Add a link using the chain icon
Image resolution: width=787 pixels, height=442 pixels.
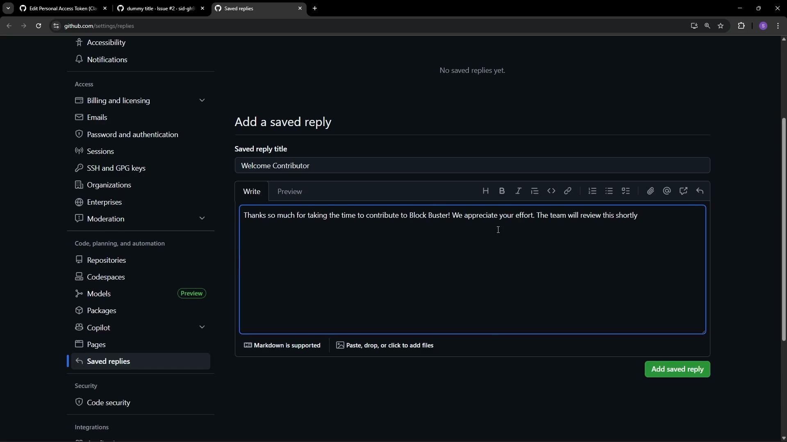[x=568, y=191]
